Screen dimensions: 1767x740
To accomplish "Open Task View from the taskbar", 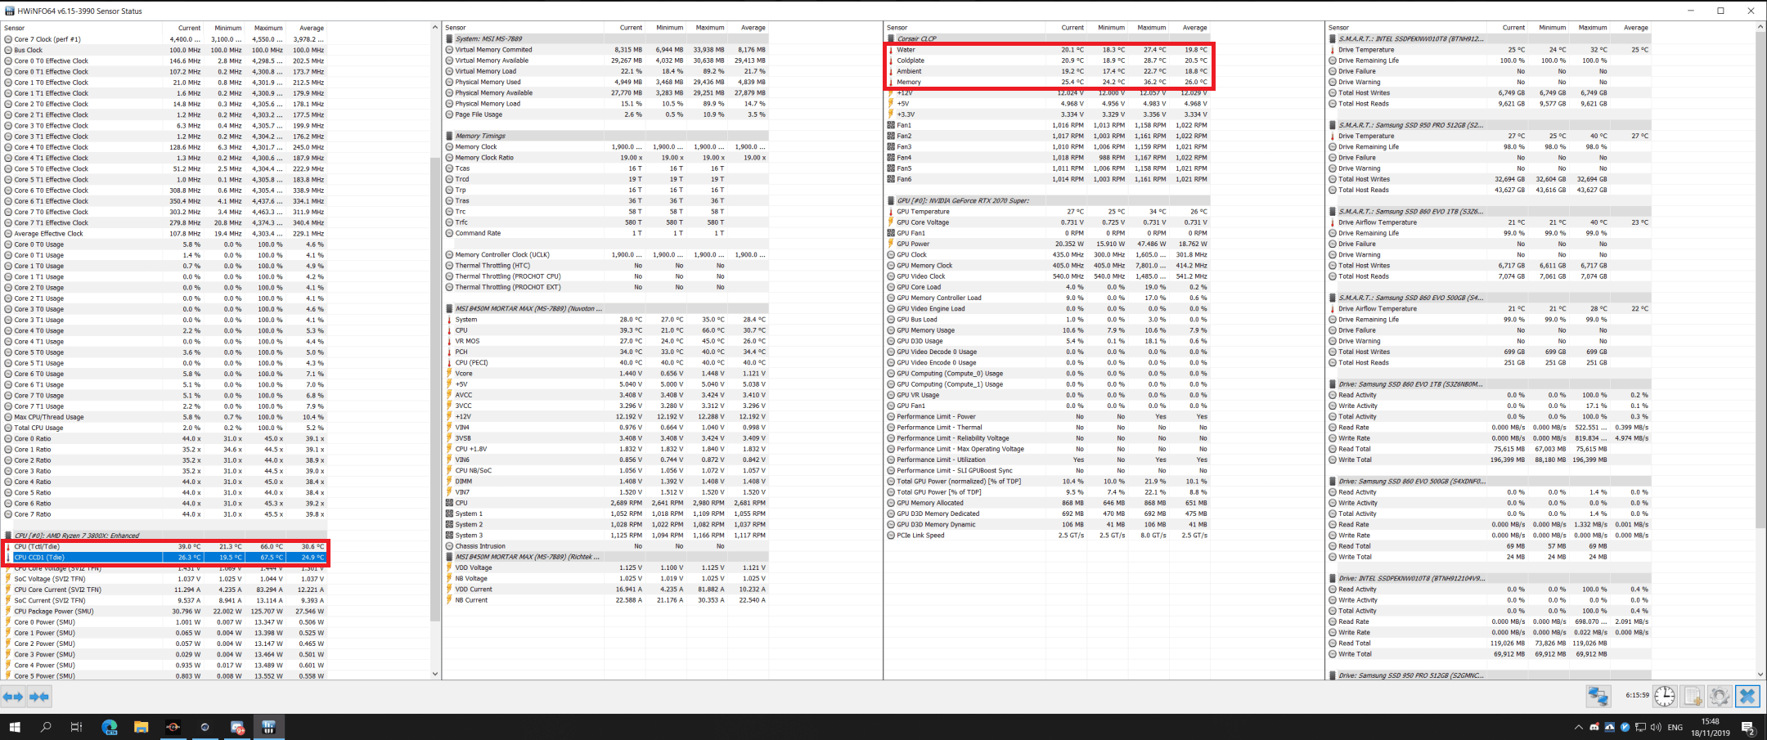I will click(77, 727).
